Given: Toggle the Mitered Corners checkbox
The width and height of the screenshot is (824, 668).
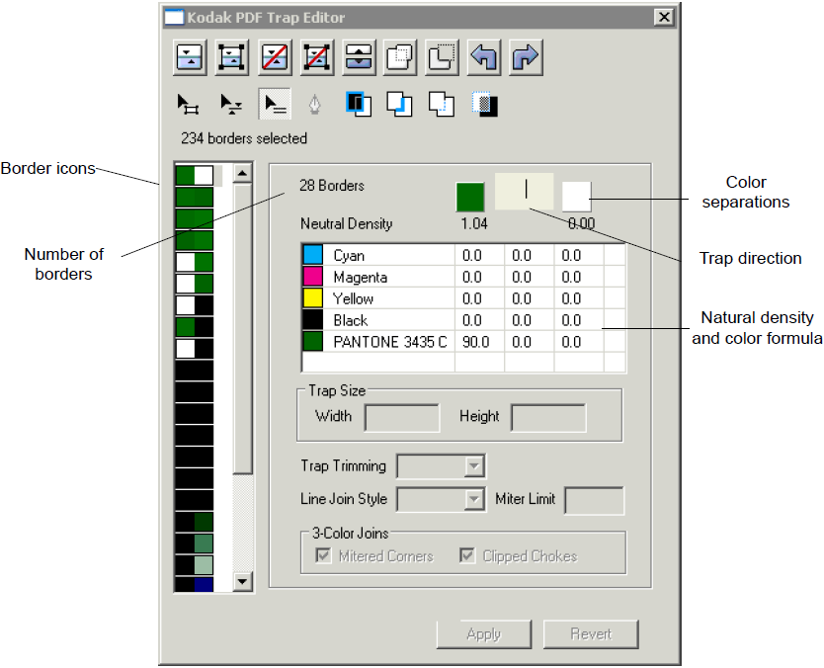Looking at the screenshot, I should 323,556.
